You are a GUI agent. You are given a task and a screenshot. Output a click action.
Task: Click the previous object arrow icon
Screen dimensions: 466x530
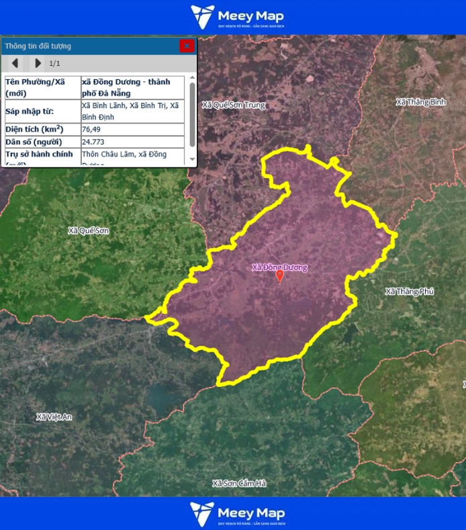click(15, 63)
